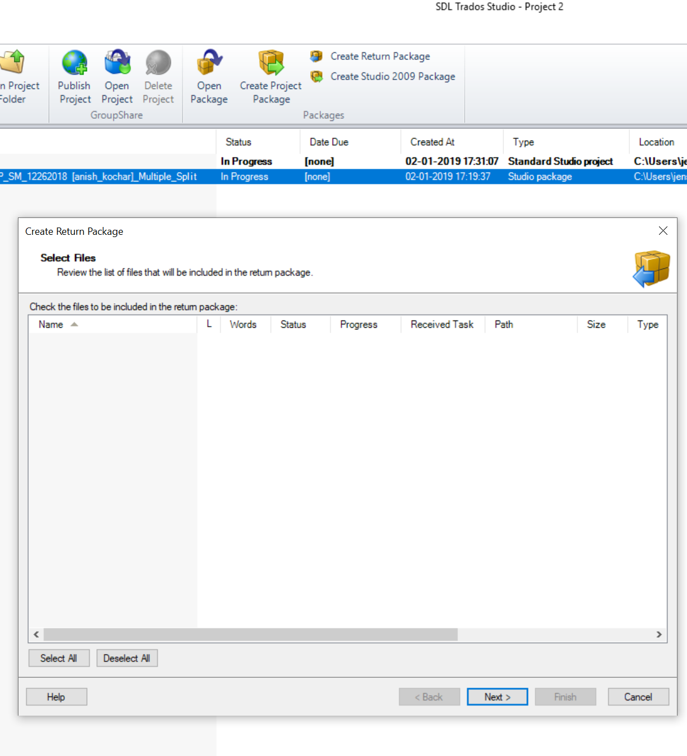Click the left scroll arrow of the file list

(x=36, y=634)
